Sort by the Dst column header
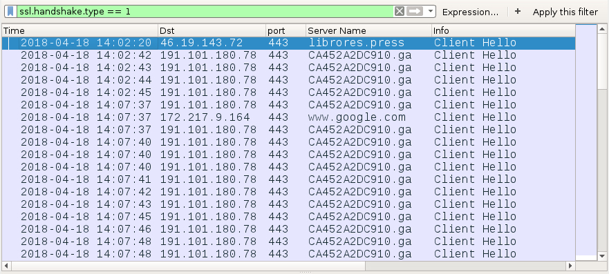The image size is (609, 274). 212,30
